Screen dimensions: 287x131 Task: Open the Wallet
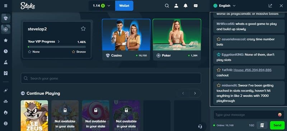[x=124, y=6]
